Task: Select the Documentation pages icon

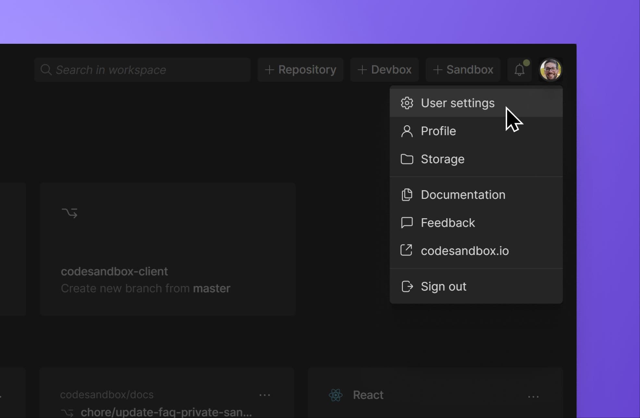Action: [406, 195]
